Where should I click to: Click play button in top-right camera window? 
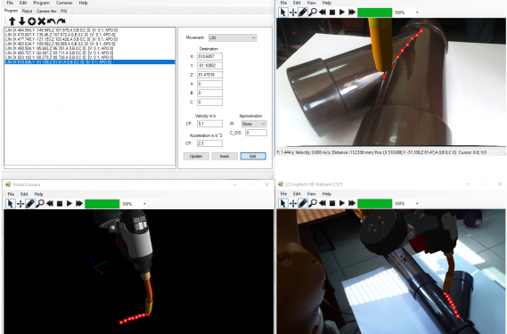(342, 12)
